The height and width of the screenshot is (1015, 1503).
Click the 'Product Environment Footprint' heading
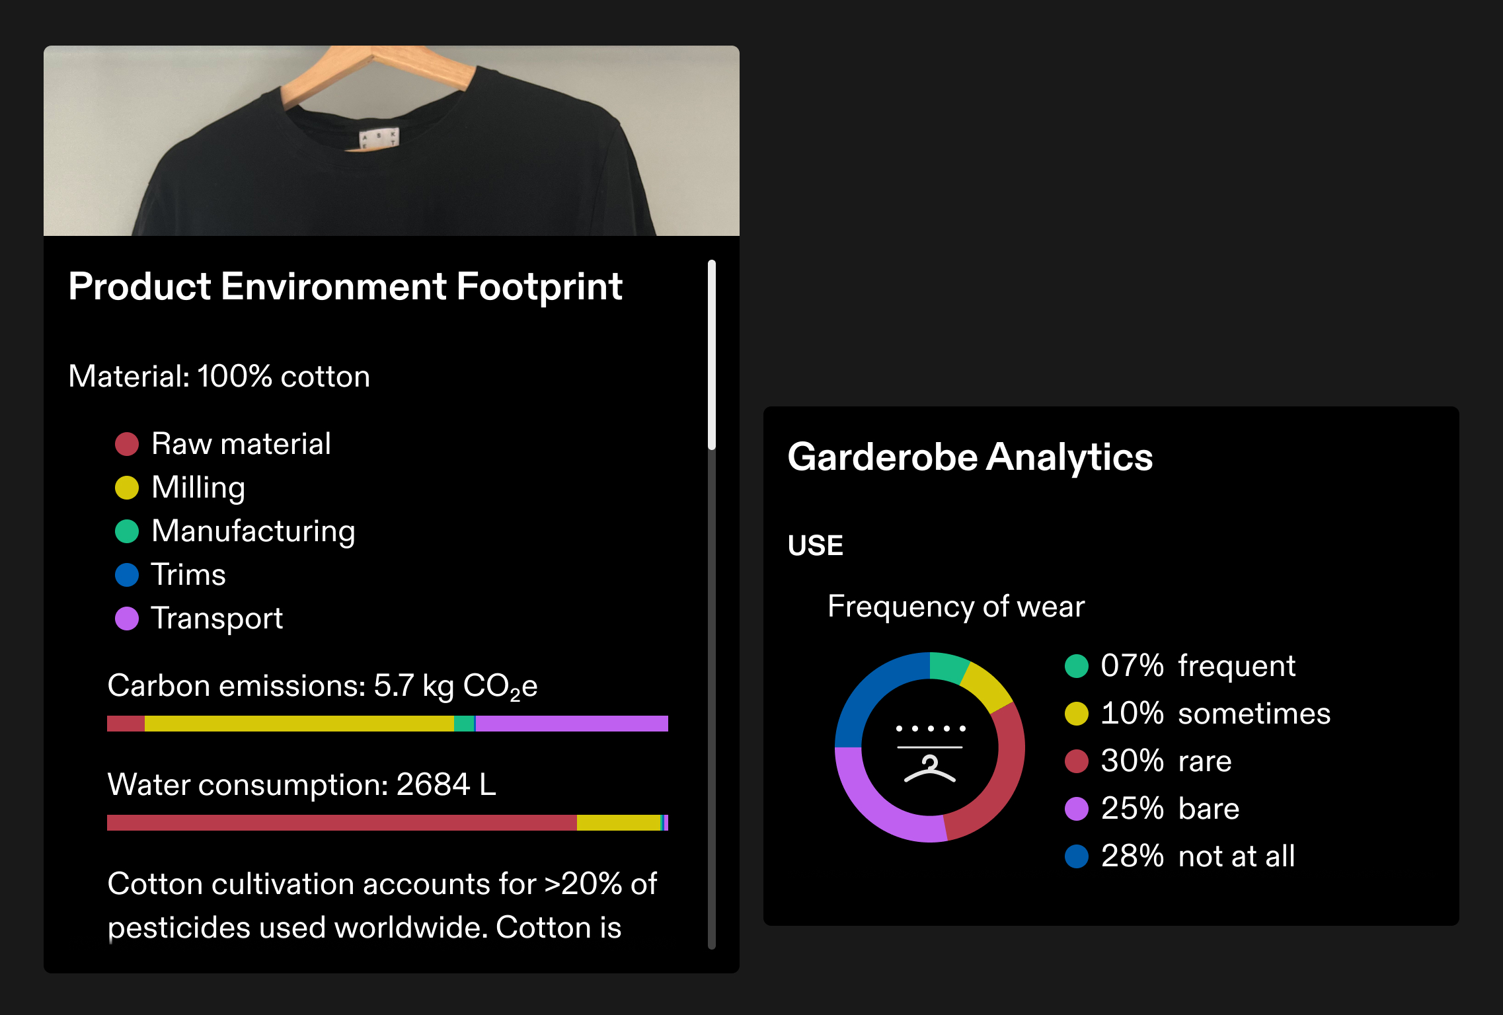coord(346,287)
